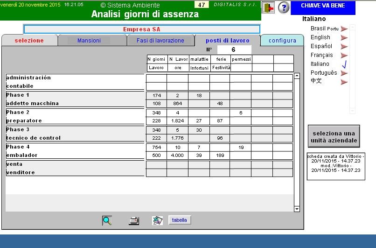Click permessi value 6 in Phase 2

coord(241,113)
